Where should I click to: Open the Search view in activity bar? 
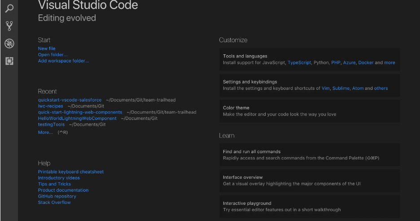coord(9,9)
